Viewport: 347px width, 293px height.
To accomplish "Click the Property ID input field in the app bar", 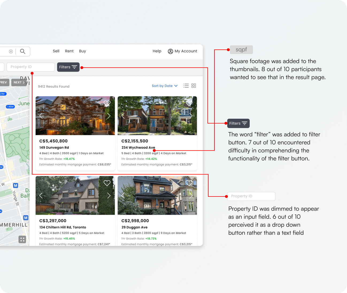I will coord(31,67).
